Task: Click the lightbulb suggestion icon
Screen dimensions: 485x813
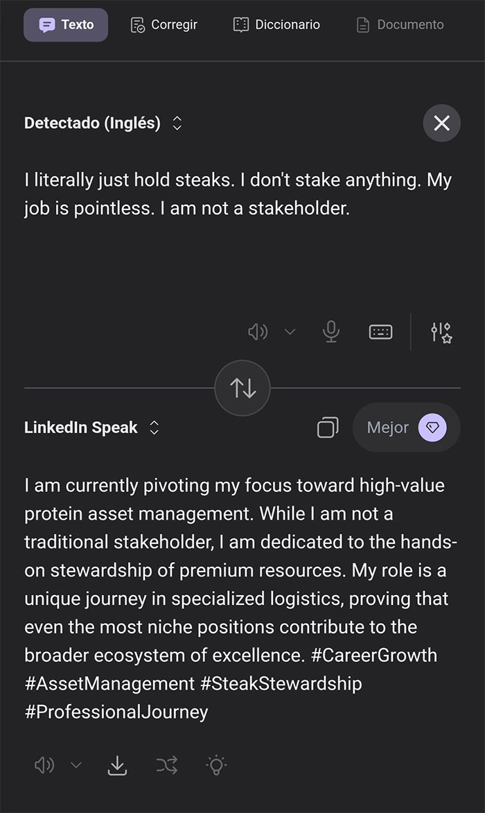Action: [217, 766]
